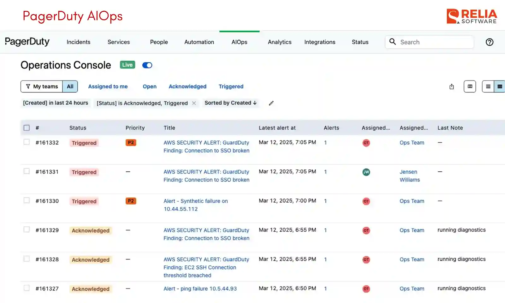
Task: Switch to the Analytics tab
Action: (279, 42)
